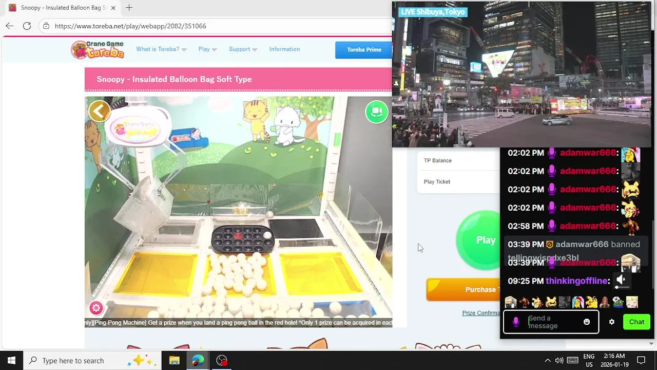Screen dimensions: 657x370
Task: Open chat settings gear beside Chat button
Action: (x=611, y=322)
